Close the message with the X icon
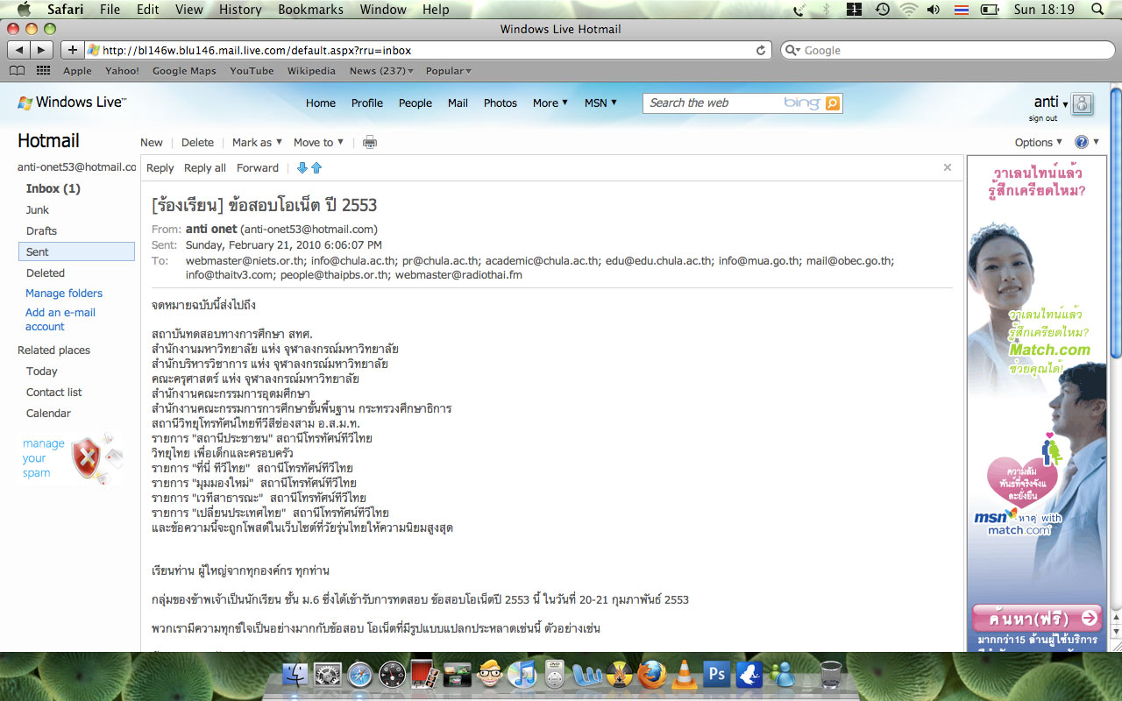The image size is (1122, 701). pyautogui.click(x=948, y=167)
